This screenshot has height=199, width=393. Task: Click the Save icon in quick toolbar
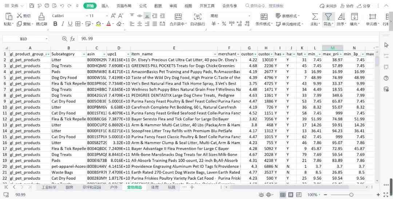[x=32, y=6]
